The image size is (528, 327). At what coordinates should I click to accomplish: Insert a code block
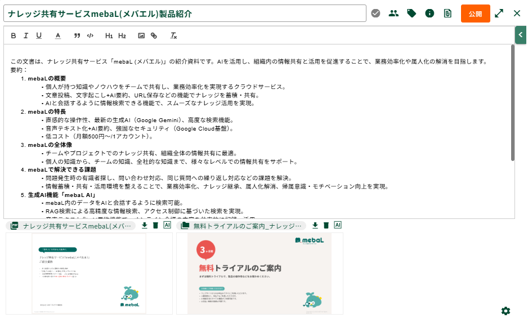[90, 35]
